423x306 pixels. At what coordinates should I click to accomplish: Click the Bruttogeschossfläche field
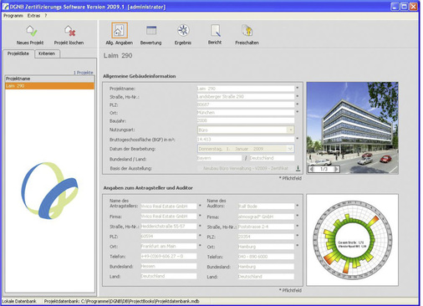pos(246,139)
